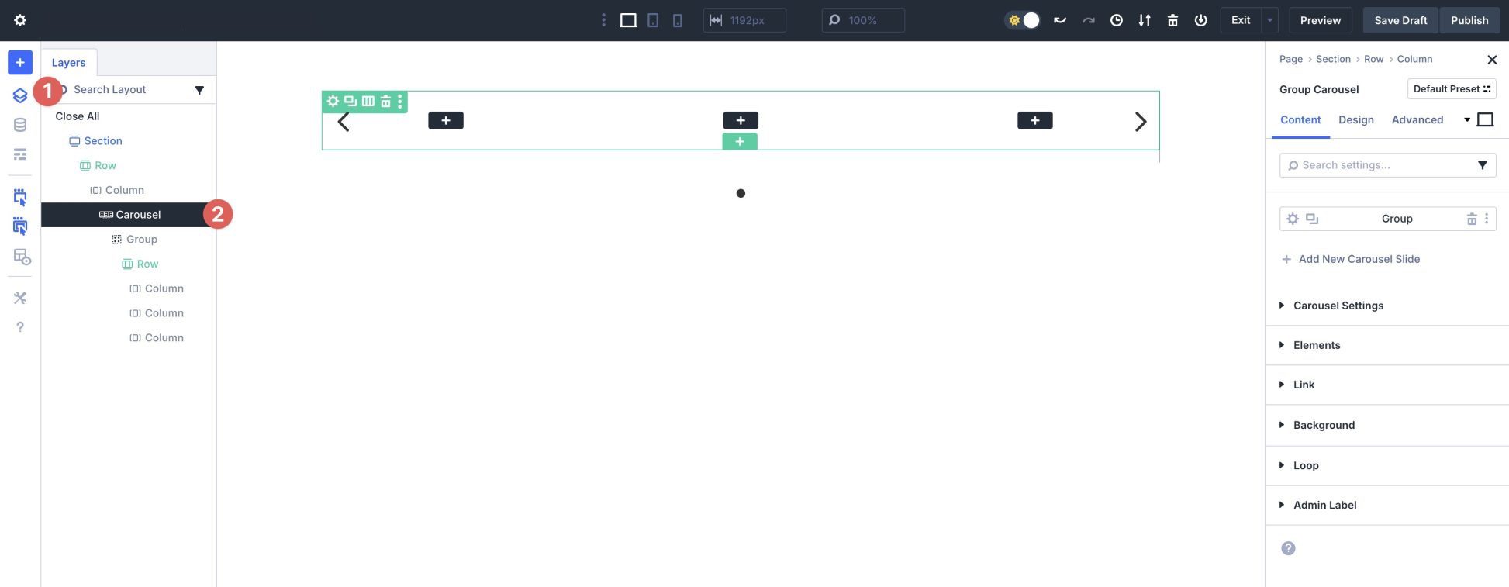Expand the Background options group
Viewport: 1509px width, 587px height.
pos(1324,425)
